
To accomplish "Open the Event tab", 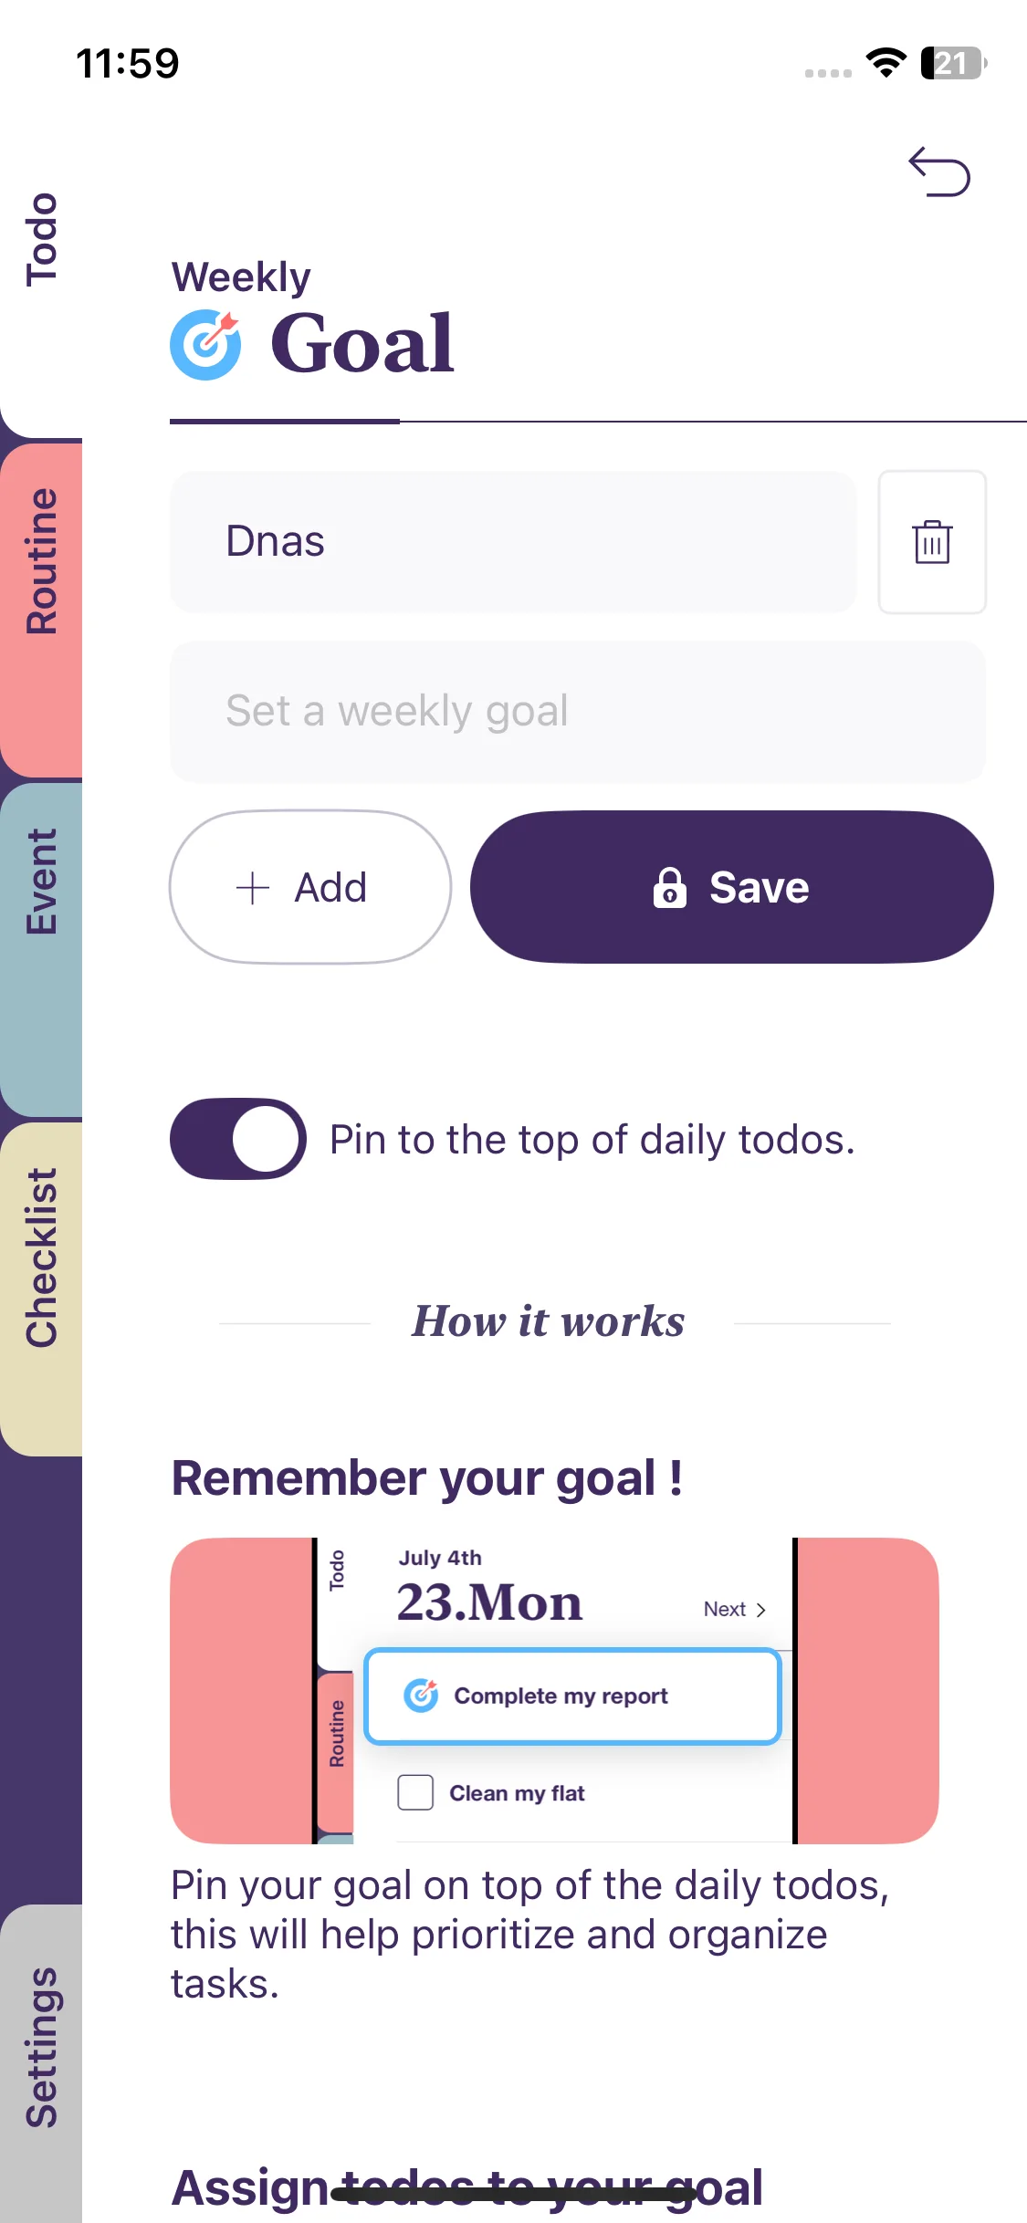I will (42, 882).
